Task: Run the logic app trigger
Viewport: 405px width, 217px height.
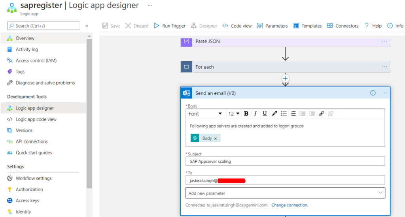Action: pyautogui.click(x=170, y=26)
